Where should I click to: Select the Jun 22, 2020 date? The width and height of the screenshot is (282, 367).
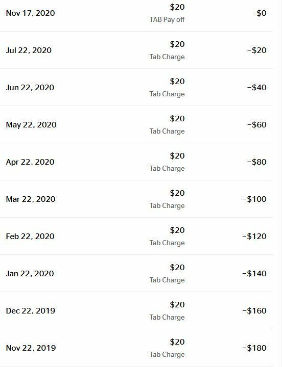click(x=30, y=88)
